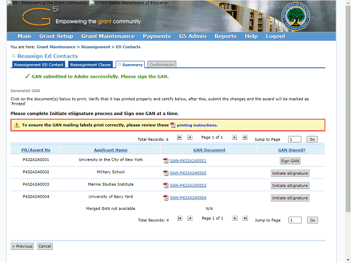Jump to last page in bottom pager
Image resolution: width=351 pixels, height=263 pixels.
245,218
